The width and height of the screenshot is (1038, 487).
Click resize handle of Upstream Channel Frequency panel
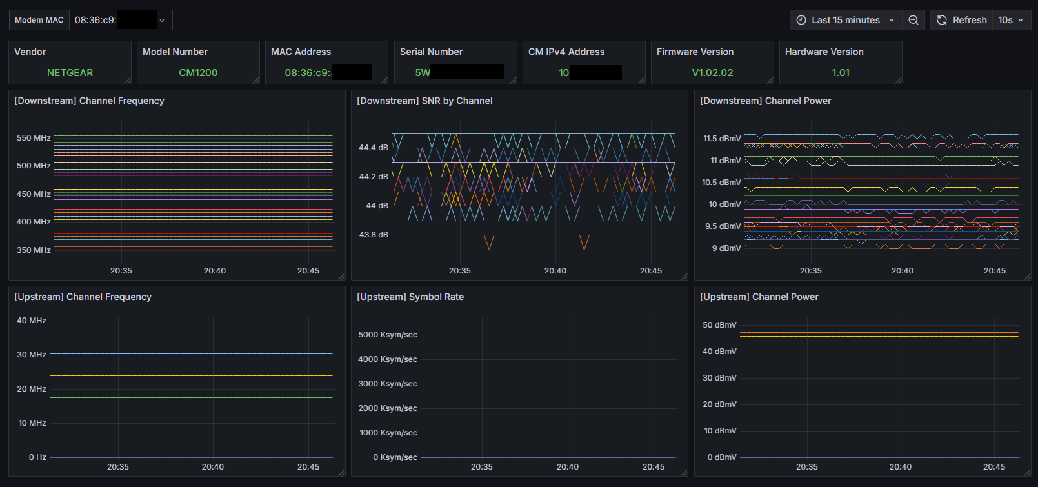click(x=342, y=473)
